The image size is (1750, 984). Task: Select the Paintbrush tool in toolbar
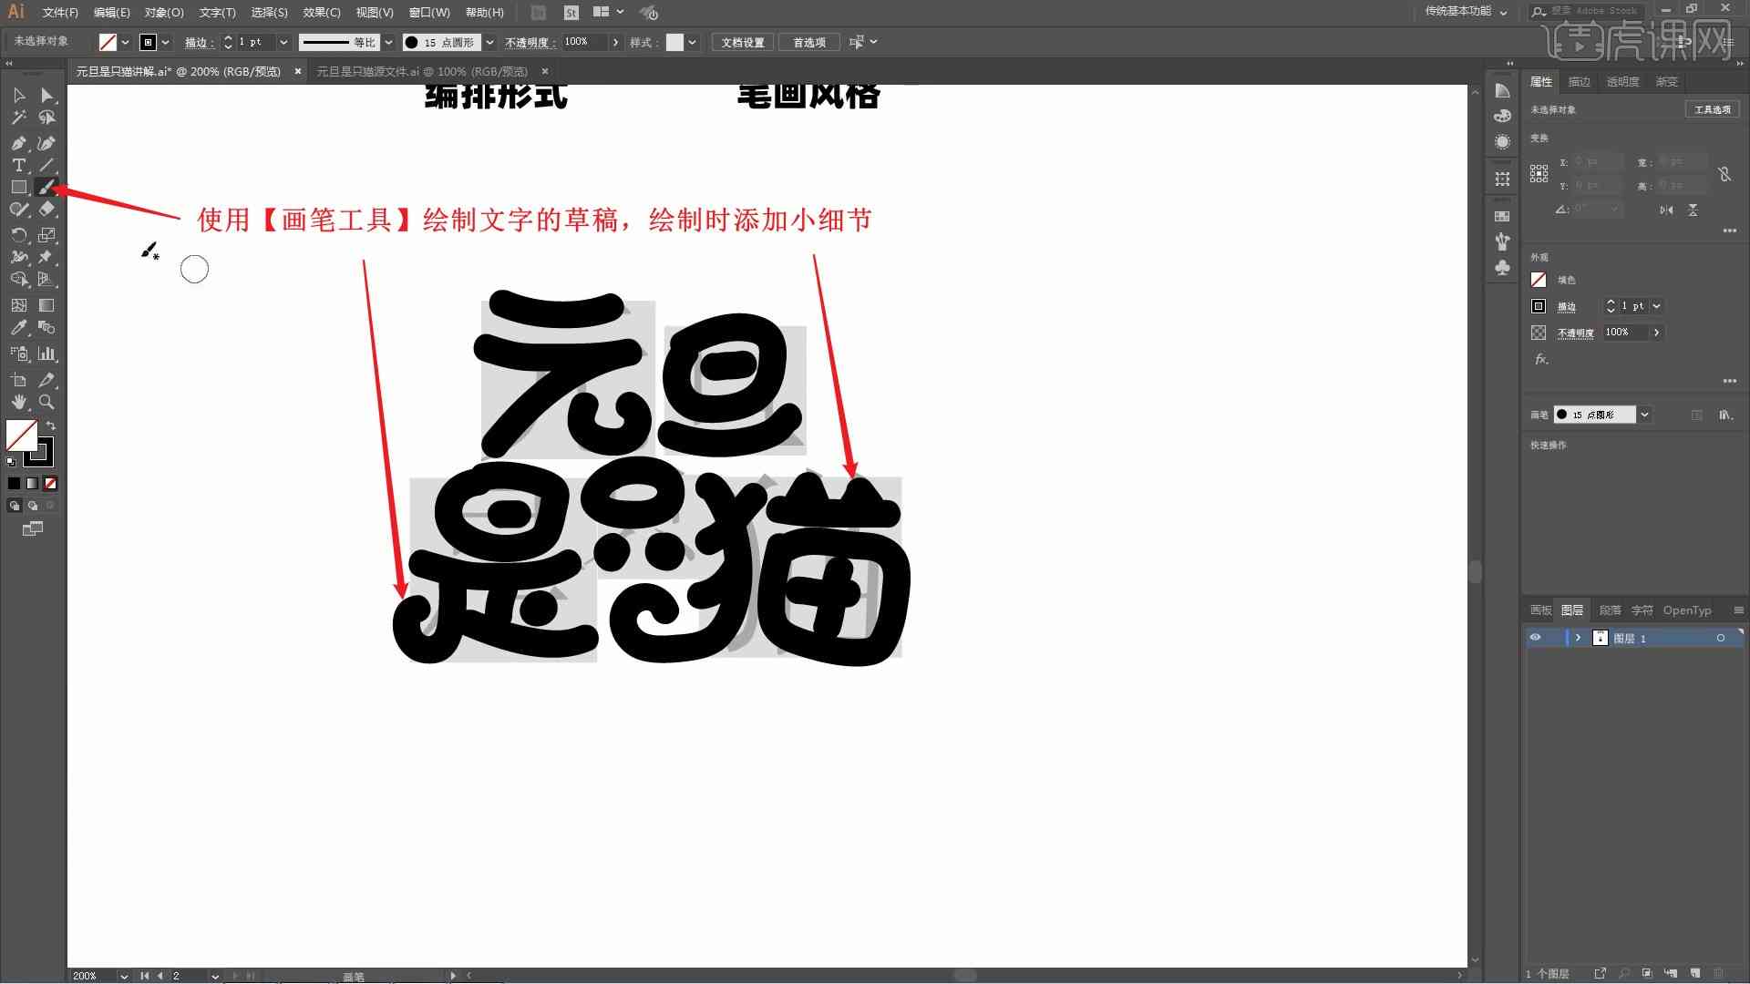click(x=46, y=188)
